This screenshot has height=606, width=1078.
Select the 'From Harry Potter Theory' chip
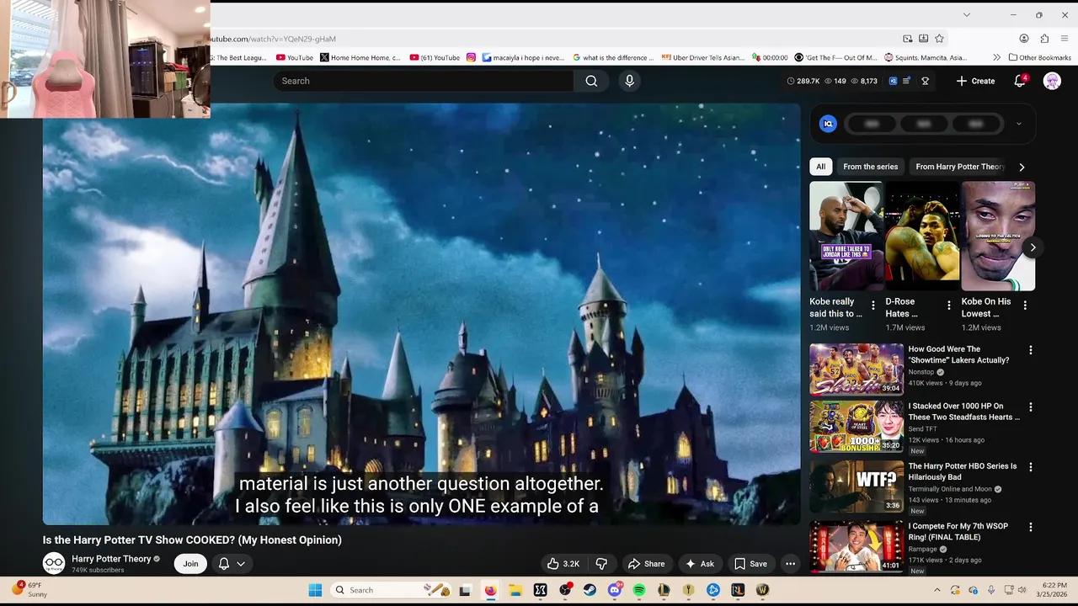pyautogui.click(x=958, y=167)
